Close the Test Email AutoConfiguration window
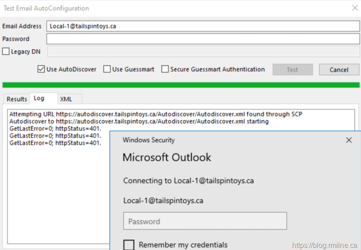Screen dimensions: 361x250 pos(354,8)
